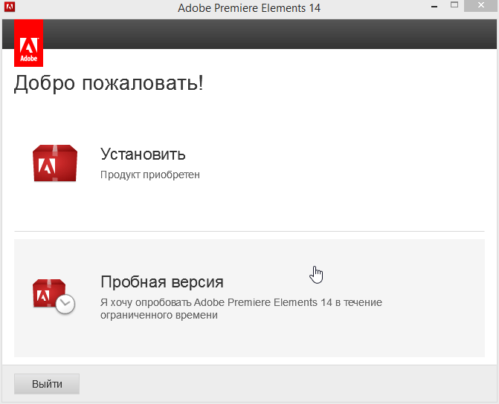The width and height of the screenshot is (499, 404).
Task: Close the Adobe Premiere Elements 14 window
Action: click(x=481, y=5)
